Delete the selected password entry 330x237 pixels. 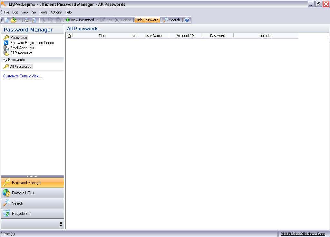[x=123, y=20]
